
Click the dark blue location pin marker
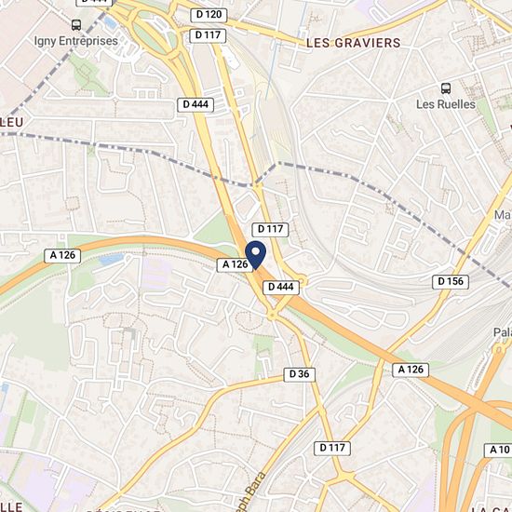click(255, 255)
